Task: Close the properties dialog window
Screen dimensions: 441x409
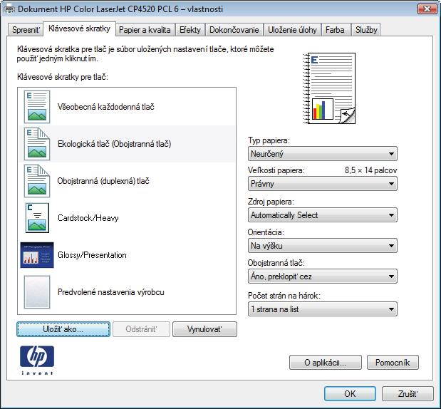Action: click(427, 9)
